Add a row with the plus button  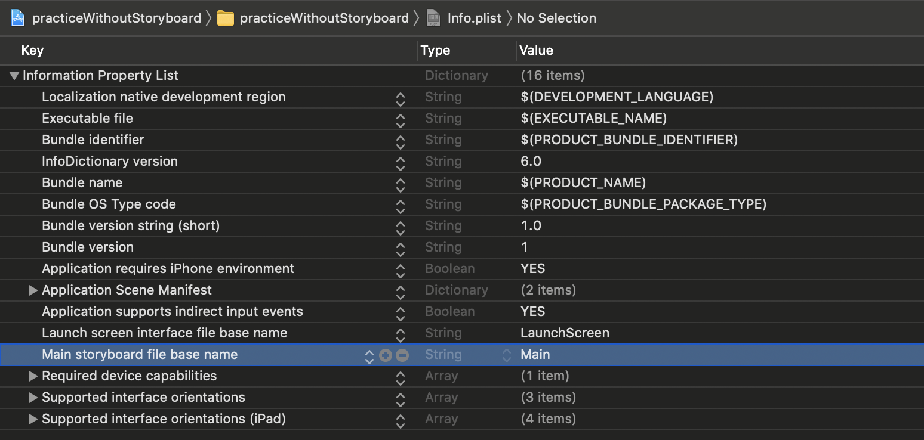386,355
